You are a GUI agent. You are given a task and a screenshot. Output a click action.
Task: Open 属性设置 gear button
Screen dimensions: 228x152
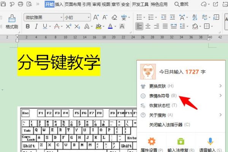[x=152, y=144]
